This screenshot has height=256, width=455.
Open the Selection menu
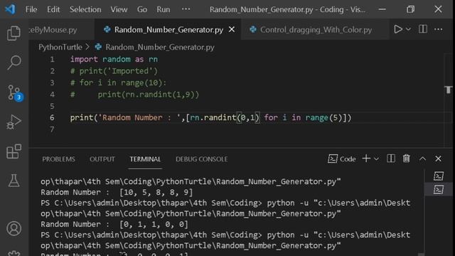(85, 9)
